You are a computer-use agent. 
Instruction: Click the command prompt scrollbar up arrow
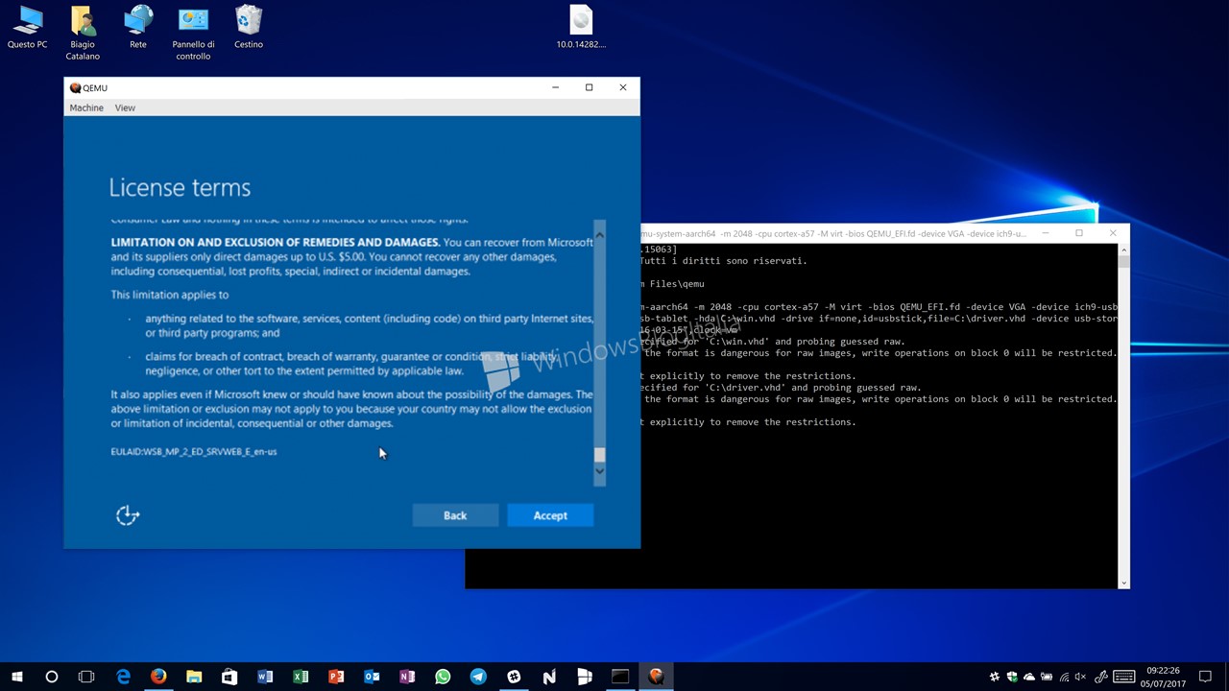coord(1124,249)
